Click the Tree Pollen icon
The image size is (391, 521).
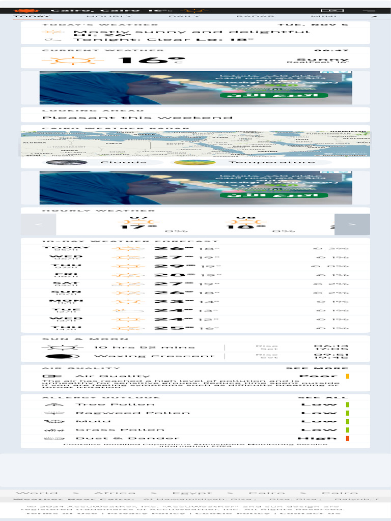coord(54,404)
